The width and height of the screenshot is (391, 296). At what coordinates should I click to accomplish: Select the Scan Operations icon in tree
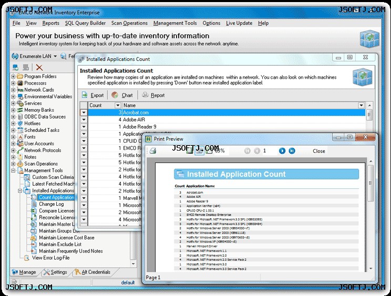(x=20, y=164)
